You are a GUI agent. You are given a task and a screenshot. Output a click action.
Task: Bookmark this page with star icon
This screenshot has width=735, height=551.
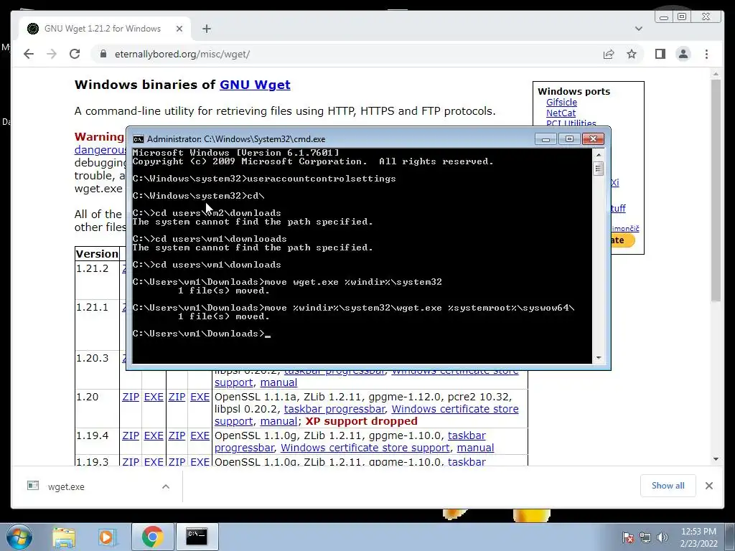tap(632, 54)
